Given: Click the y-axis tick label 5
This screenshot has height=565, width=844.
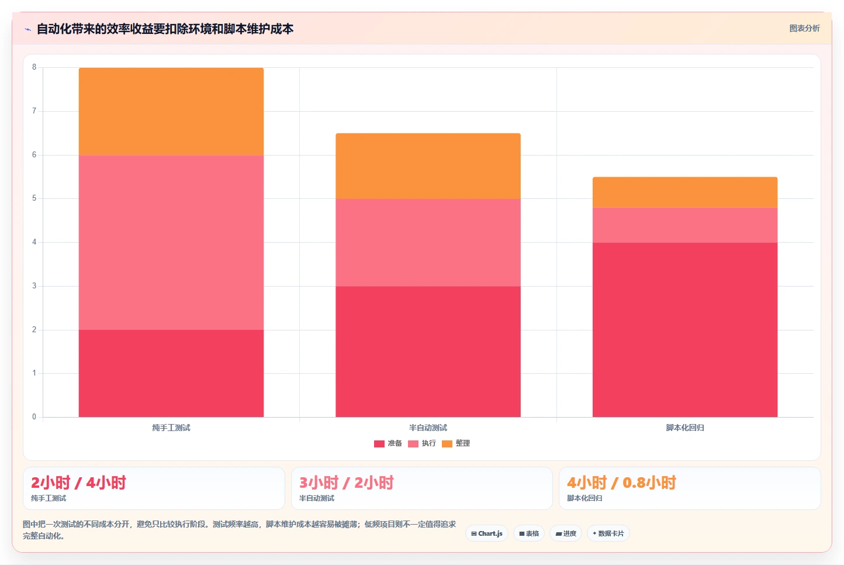Looking at the screenshot, I should point(34,198).
